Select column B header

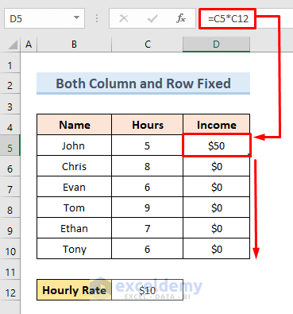(x=74, y=45)
